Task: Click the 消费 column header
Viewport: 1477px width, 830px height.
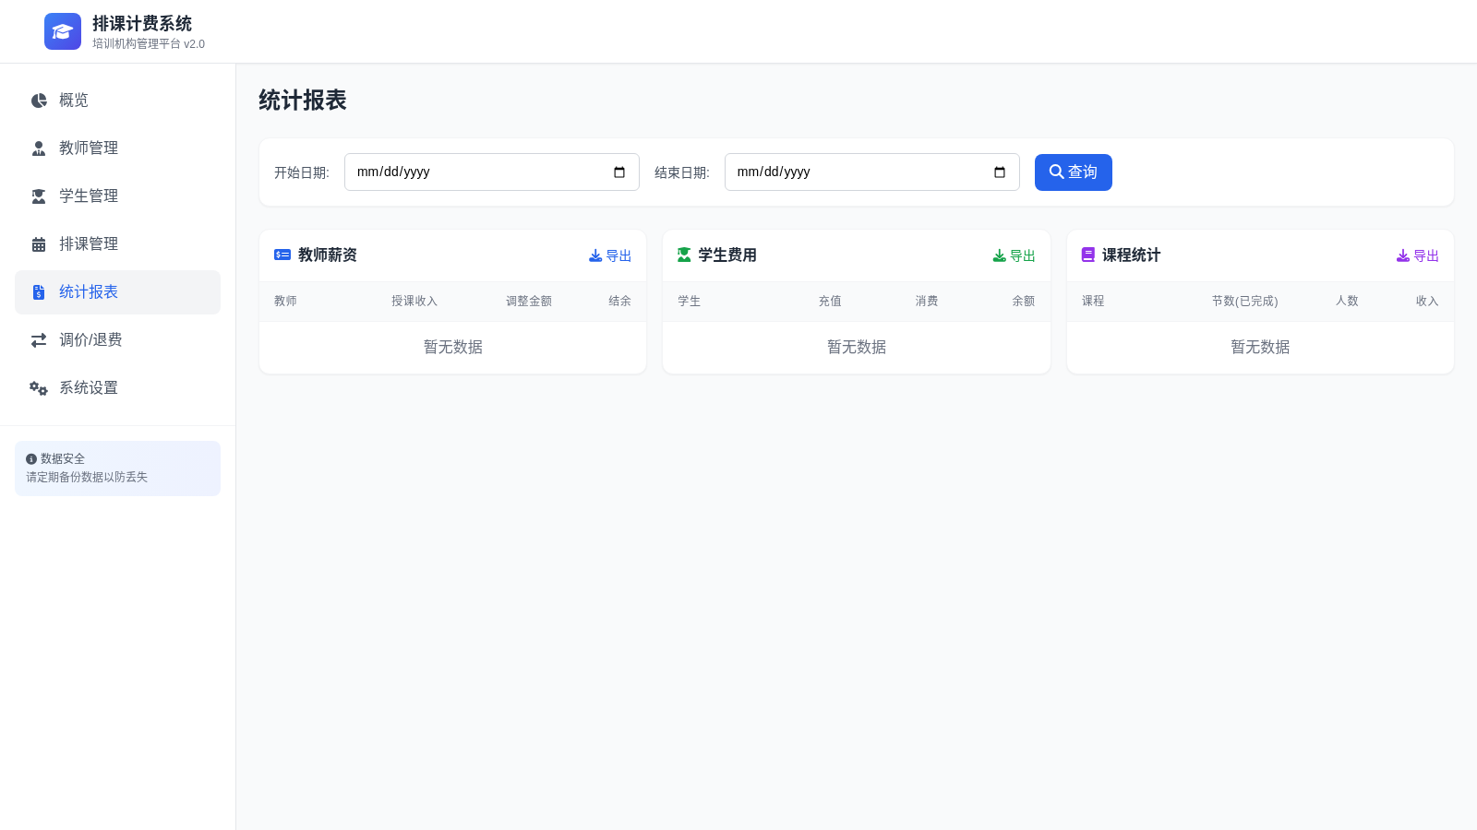Action: [927, 302]
